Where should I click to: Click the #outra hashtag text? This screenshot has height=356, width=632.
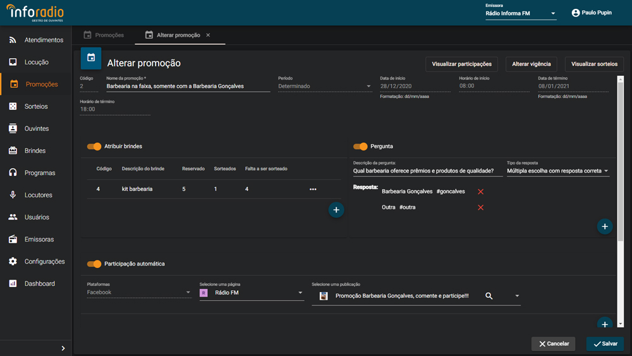tap(407, 207)
